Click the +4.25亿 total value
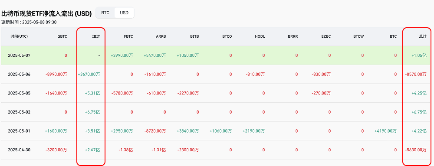Image resolution: width=434 pixels, height=166 pixels. point(419,93)
